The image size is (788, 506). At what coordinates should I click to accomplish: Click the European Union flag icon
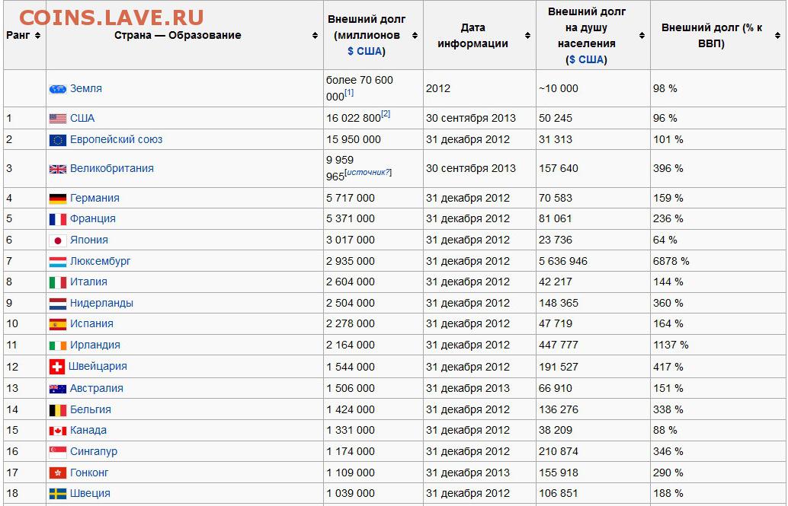point(58,140)
